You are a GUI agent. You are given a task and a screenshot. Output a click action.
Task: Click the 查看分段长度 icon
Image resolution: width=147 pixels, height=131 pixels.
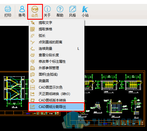point(33,55)
